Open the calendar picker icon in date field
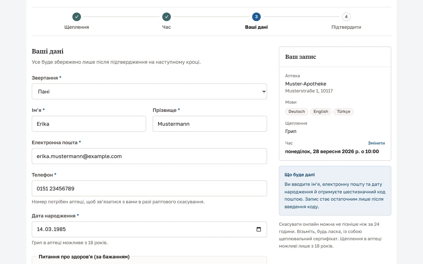Screen dimensions: 423x264 click(x=259, y=229)
